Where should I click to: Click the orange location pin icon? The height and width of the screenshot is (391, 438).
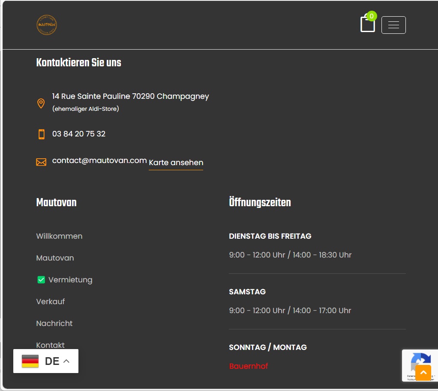(x=41, y=104)
